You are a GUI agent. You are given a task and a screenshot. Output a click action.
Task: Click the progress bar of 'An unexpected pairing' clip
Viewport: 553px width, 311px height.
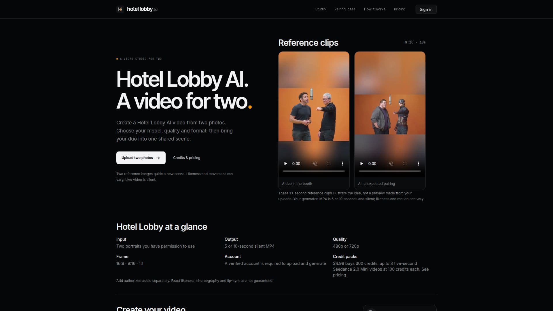point(390,171)
